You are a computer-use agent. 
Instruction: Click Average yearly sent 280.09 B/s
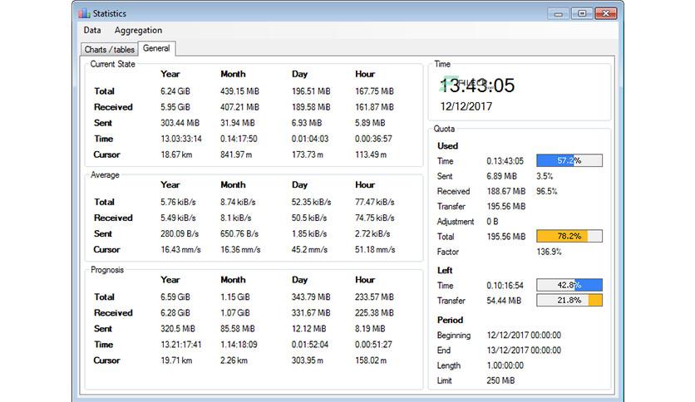tap(180, 233)
